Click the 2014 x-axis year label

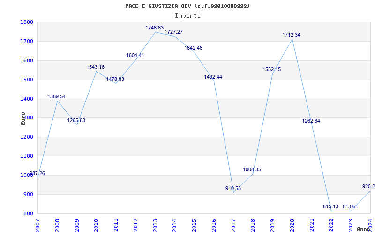(x=174, y=226)
